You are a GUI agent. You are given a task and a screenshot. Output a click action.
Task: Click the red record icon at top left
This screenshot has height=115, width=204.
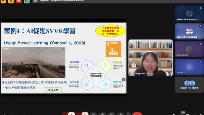19,1
